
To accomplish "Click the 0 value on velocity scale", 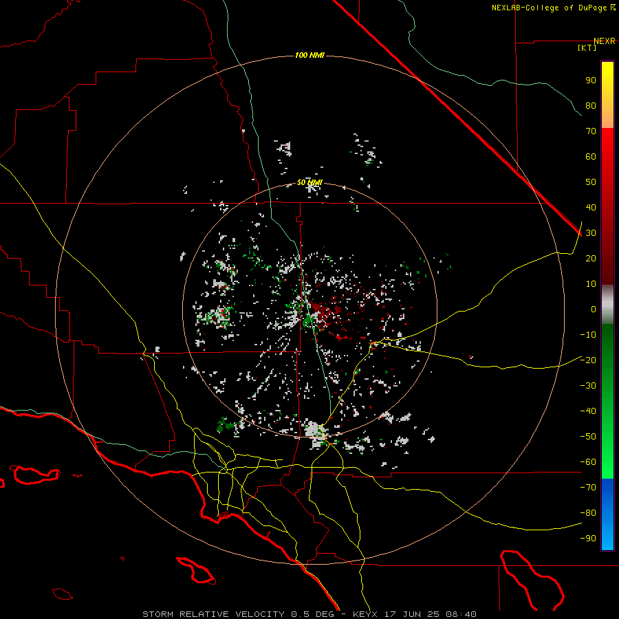I will coord(594,309).
